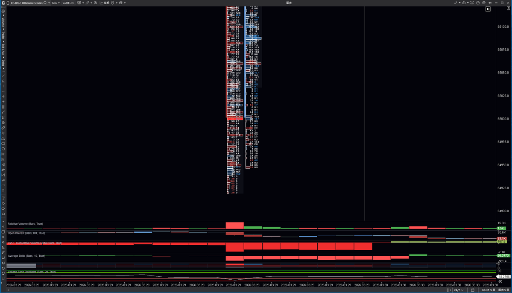Expand the Volume section in left sidebar
The image size is (512, 293).
(x=3, y=23)
